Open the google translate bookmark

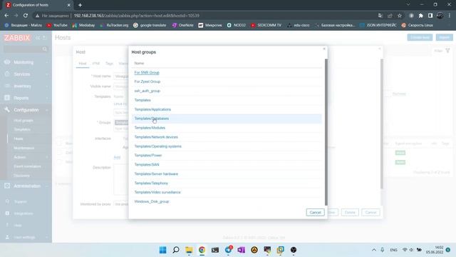150,26
